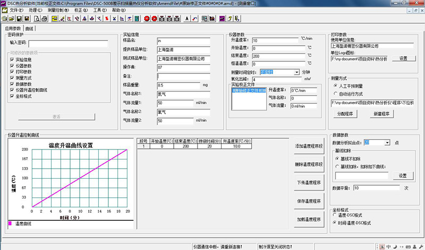Image resolution: width=425 pixels, height=250 pixels.
Task: Select the 自动运行方式 radio button
Action: point(335,93)
